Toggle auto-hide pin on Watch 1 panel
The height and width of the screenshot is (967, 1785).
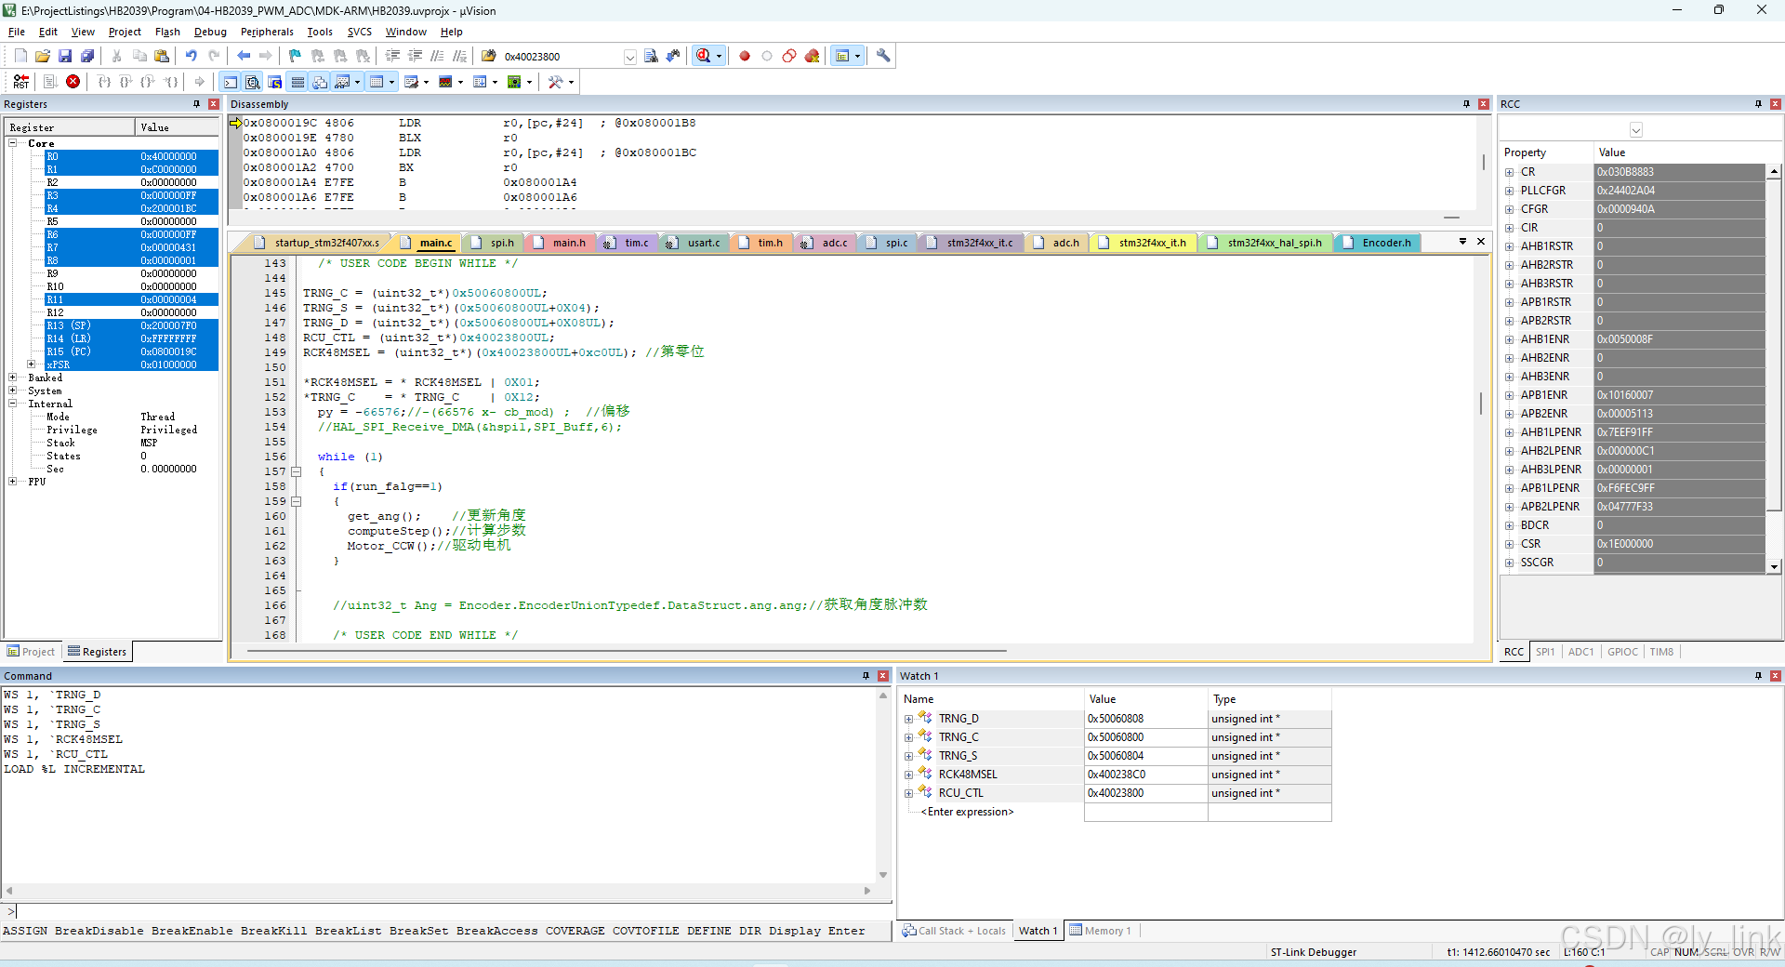pyautogui.click(x=1760, y=676)
